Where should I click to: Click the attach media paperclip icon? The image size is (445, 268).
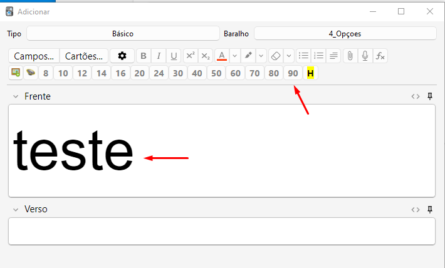[350, 56]
